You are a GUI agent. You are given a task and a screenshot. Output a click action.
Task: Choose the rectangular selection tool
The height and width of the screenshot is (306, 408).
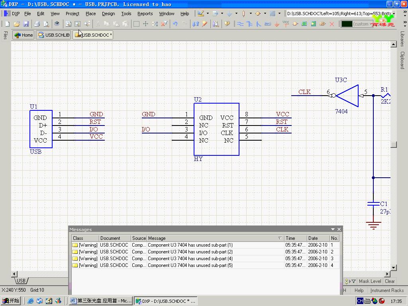136,24
